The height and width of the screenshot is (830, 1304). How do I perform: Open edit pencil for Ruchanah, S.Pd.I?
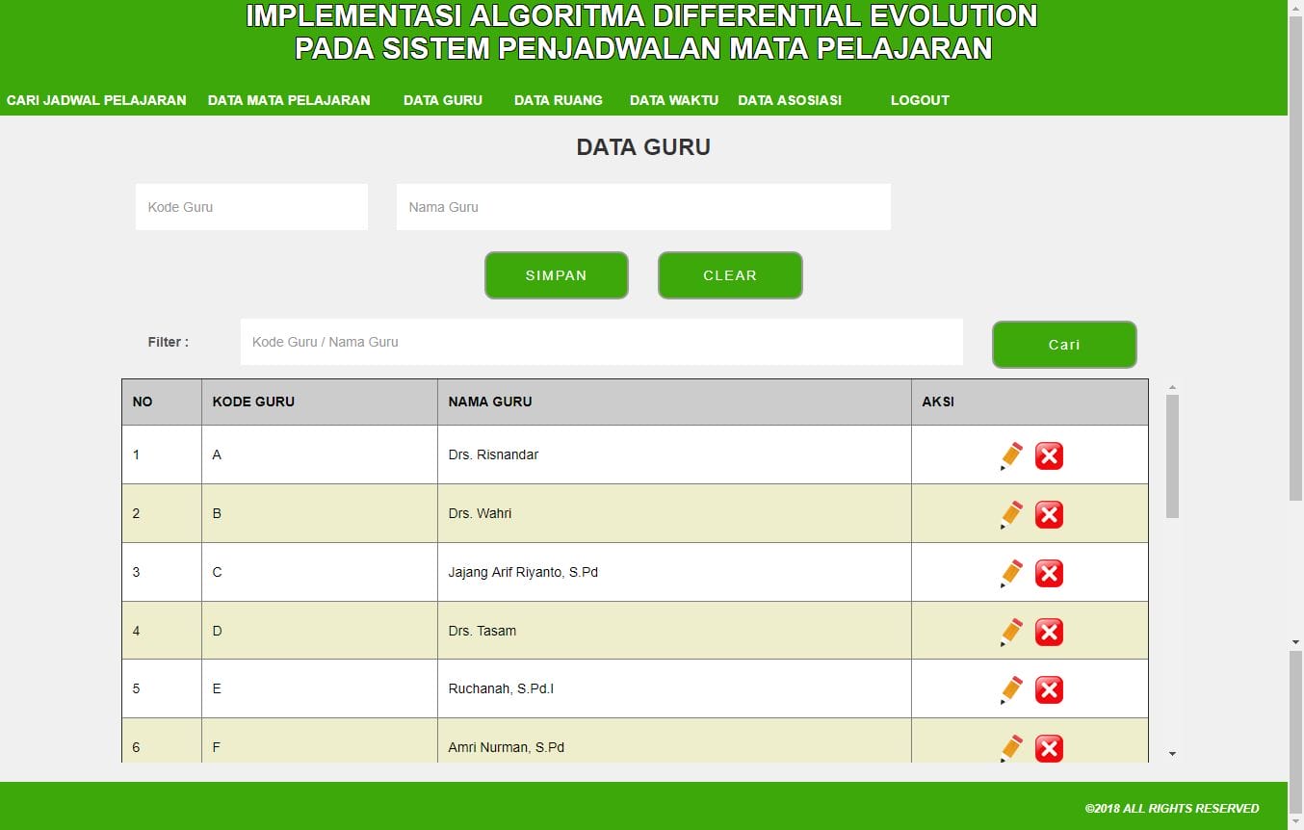(1011, 689)
